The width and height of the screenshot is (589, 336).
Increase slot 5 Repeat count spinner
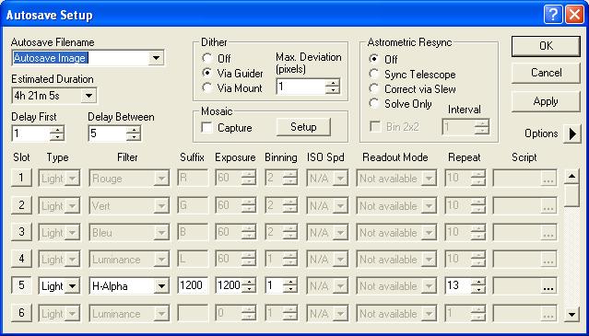point(477,283)
